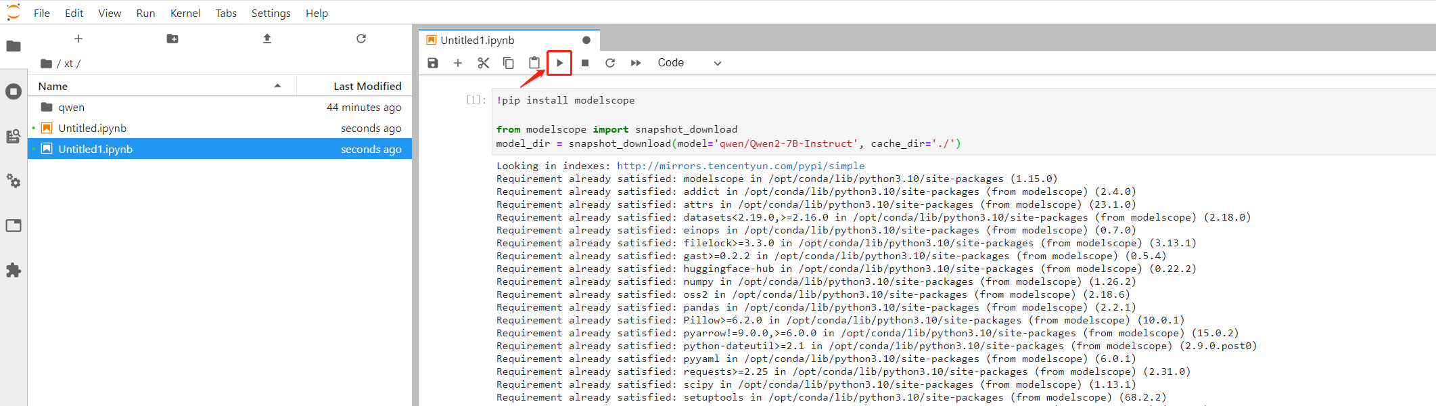The width and height of the screenshot is (1436, 406).
Task: Click the setuptools requirement output line
Action: tap(831, 397)
